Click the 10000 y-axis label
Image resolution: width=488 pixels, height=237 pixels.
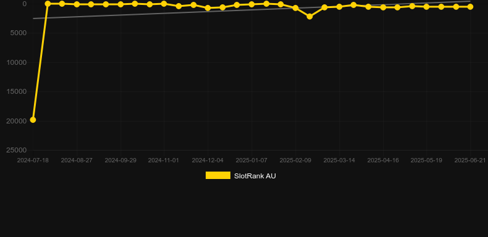coord(17,62)
